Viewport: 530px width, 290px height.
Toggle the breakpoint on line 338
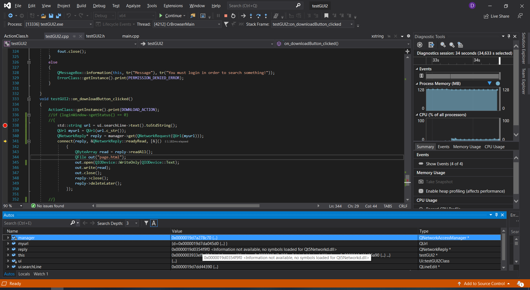[x=5, y=125]
